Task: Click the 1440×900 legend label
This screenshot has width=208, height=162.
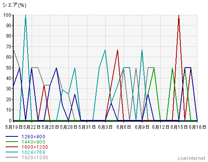Action: (33, 142)
